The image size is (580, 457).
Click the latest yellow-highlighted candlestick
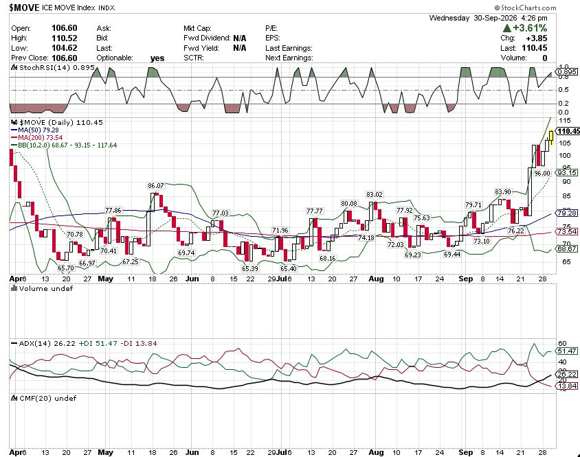coord(551,137)
